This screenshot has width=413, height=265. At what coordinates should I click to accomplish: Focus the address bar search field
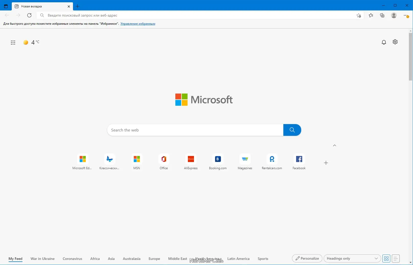(x=200, y=15)
